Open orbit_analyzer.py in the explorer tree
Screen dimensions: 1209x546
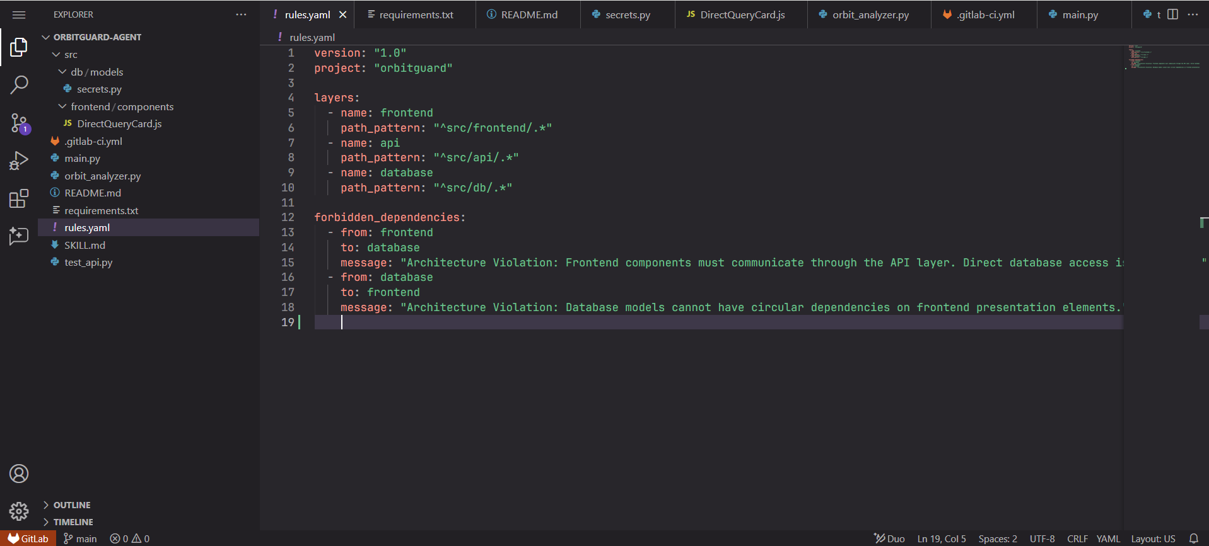(102, 176)
